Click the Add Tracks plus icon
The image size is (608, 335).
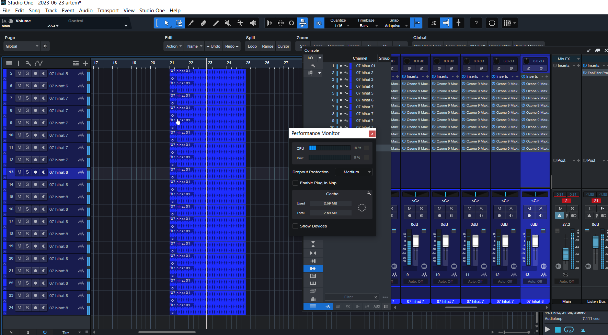tap(85, 63)
